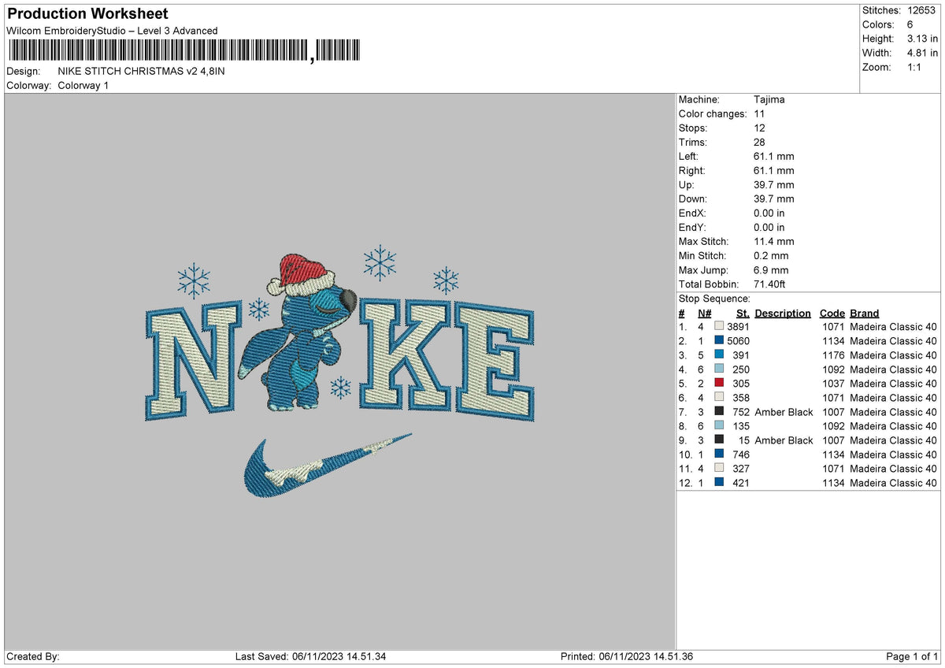The width and height of the screenshot is (945, 668).
Task: Click the 'St.' column header
Action: click(743, 313)
